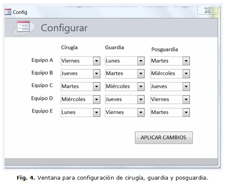
Task: Expand Equipo D Cirugía dropdown arrow
Action: pyautogui.click(x=97, y=100)
